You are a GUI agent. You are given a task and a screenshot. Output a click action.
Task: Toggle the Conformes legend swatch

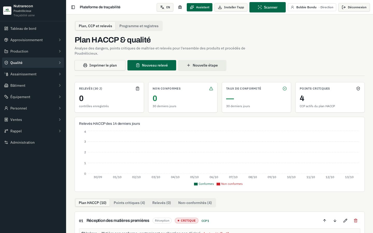196,184
